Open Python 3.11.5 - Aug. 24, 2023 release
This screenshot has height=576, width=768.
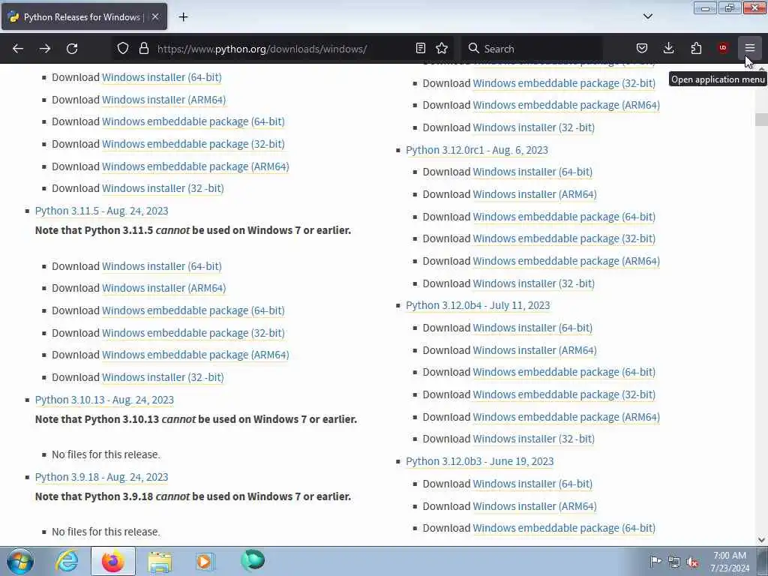101,211
